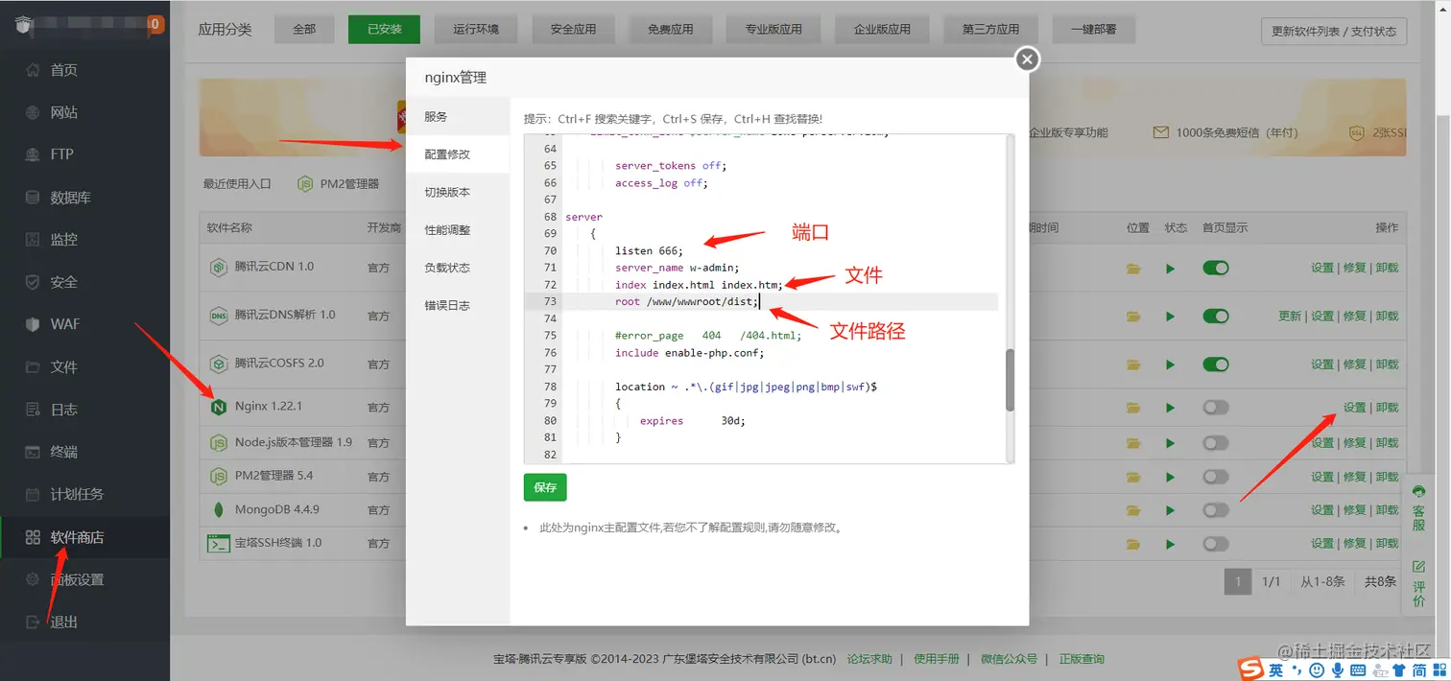Open the Nginx 1.22.1 row folder icon
Viewport: 1451px width, 681px height.
click(x=1134, y=408)
